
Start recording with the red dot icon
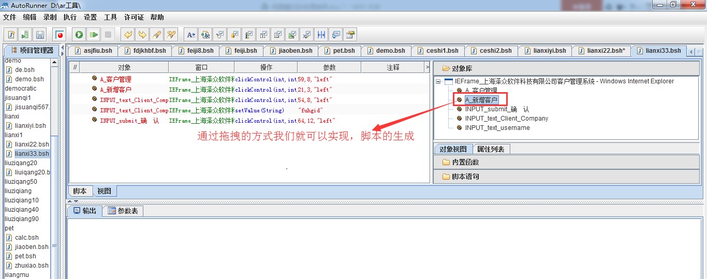click(x=60, y=35)
